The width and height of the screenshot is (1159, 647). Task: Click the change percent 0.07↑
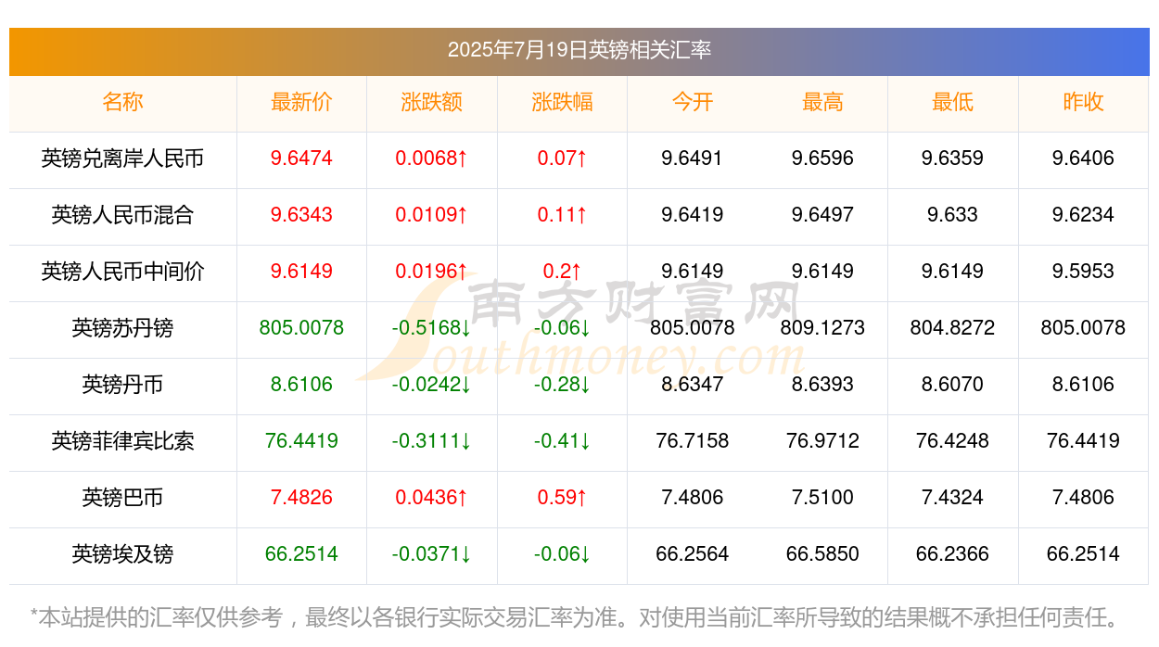click(562, 159)
